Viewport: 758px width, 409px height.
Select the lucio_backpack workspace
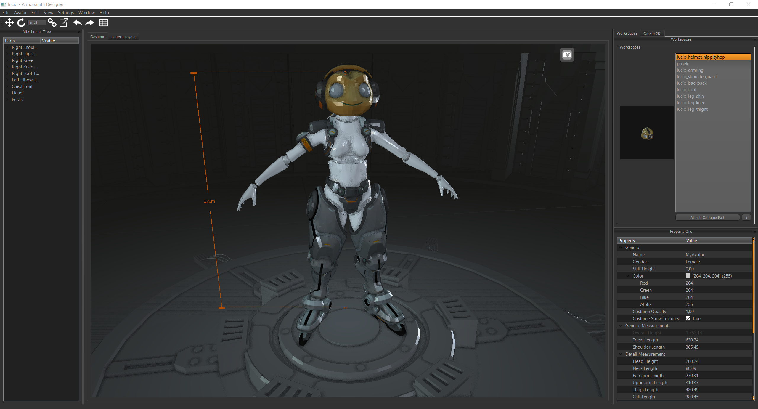pos(713,83)
